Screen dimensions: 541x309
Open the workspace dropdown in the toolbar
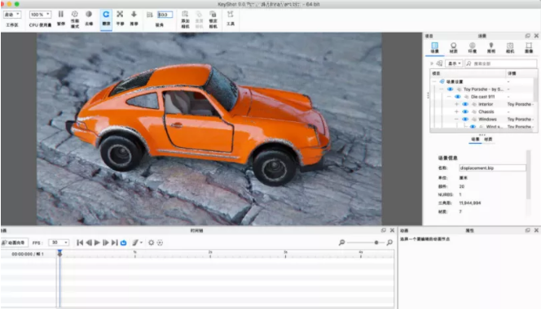tap(12, 15)
